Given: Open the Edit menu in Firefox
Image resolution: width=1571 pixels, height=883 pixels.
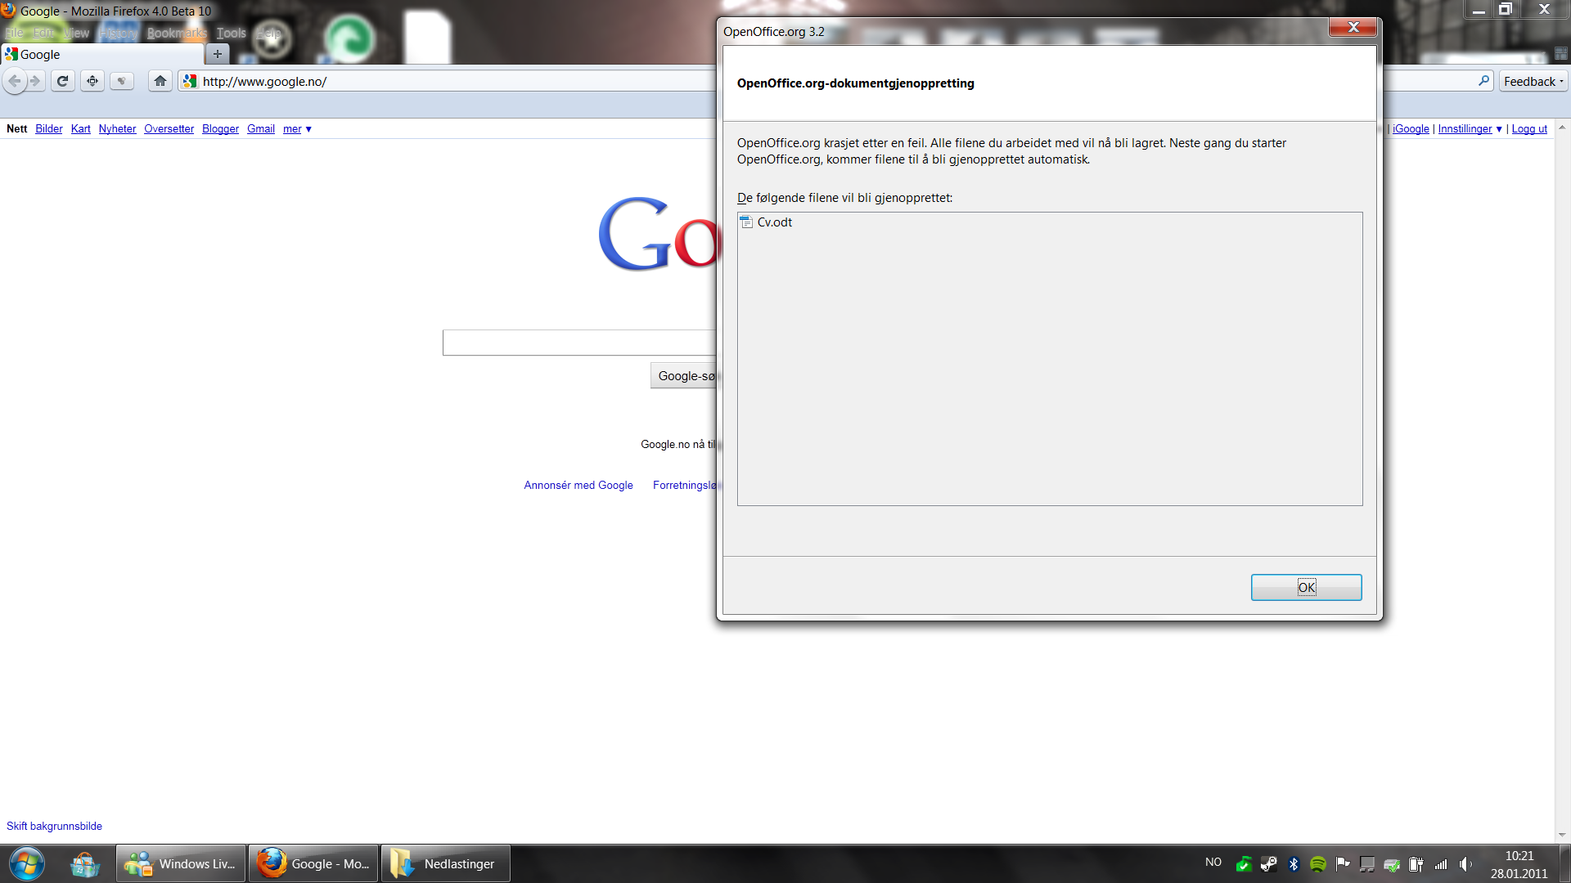Looking at the screenshot, I should pos(43,33).
